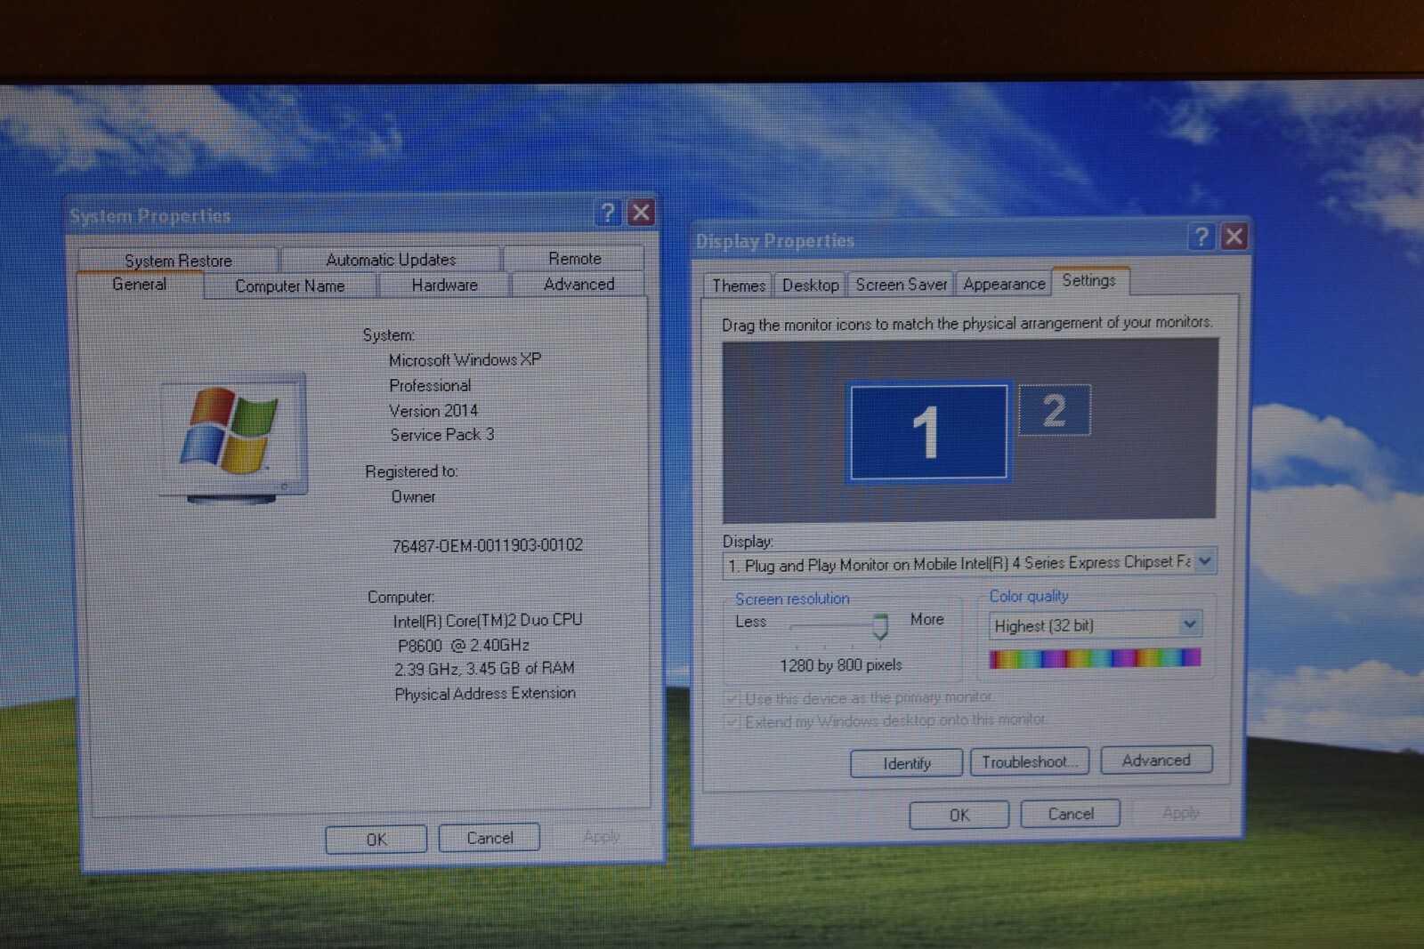Image resolution: width=1424 pixels, height=949 pixels.
Task: Switch to the Appearance tab
Action: (1004, 284)
